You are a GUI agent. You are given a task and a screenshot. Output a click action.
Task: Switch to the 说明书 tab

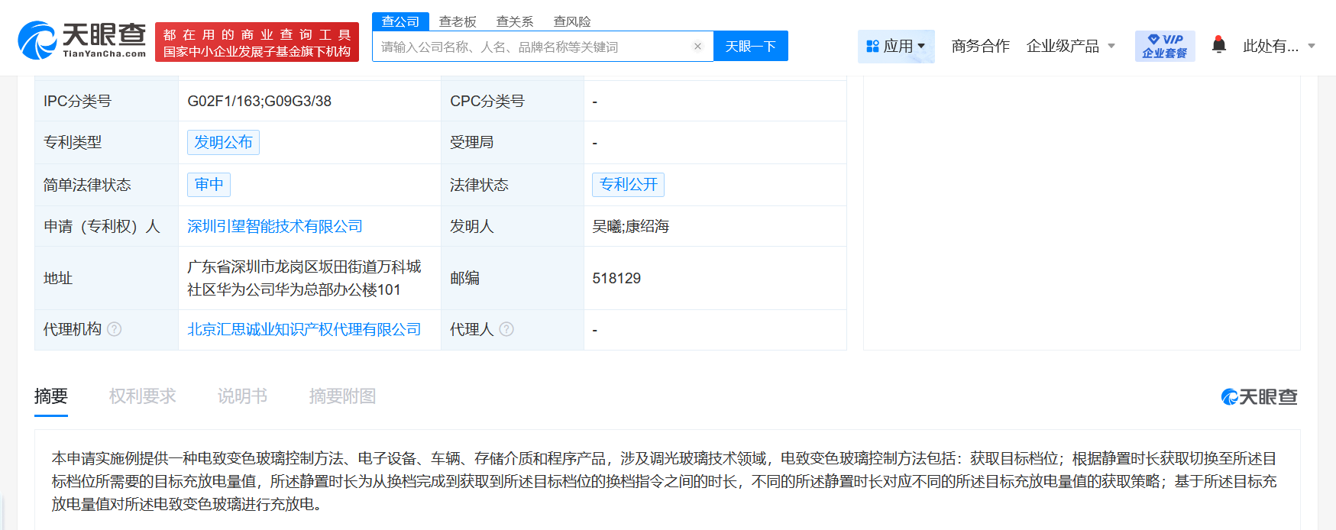(x=242, y=396)
